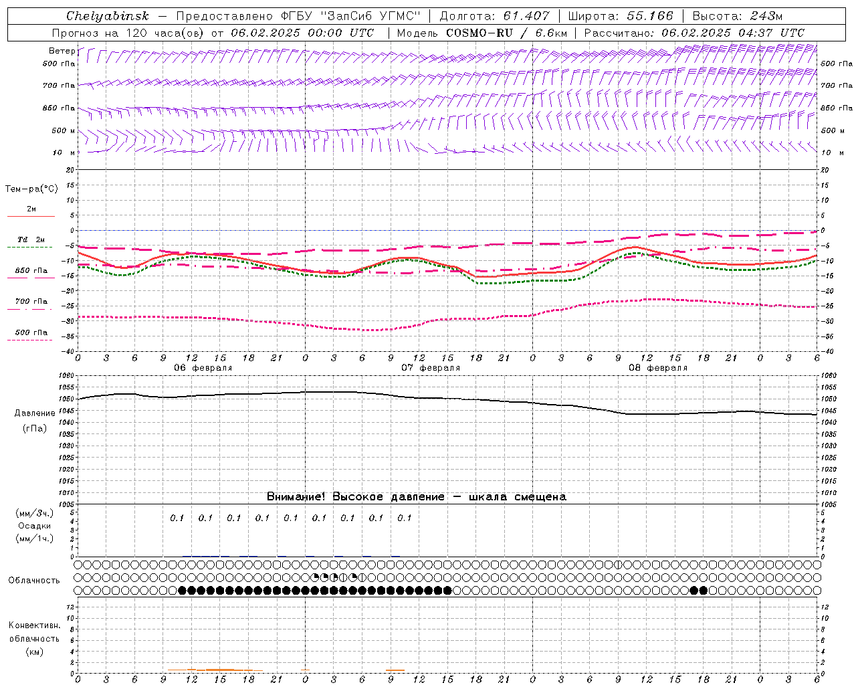The width and height of the screenshot is (856, 685).
Task: Click the 'Осадки' precipitation label
Action: (x=35, y=526)
